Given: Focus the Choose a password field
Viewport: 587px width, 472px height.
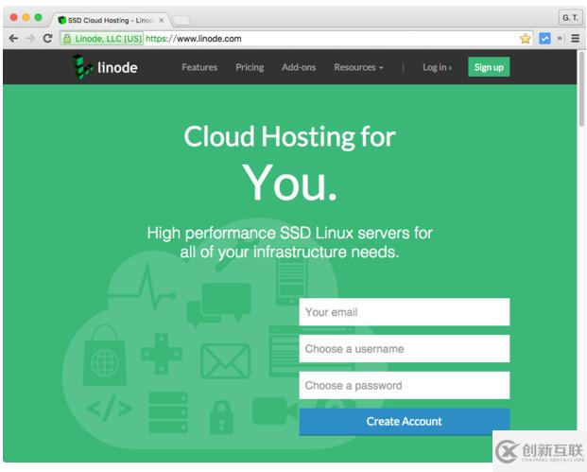Looking at the screenshot, I should pyautogui.click(x=405, y=386).
